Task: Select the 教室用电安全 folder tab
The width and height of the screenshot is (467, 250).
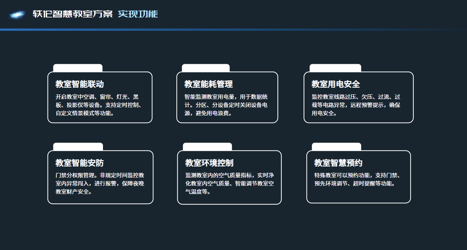Action: [x=335, y=67]
